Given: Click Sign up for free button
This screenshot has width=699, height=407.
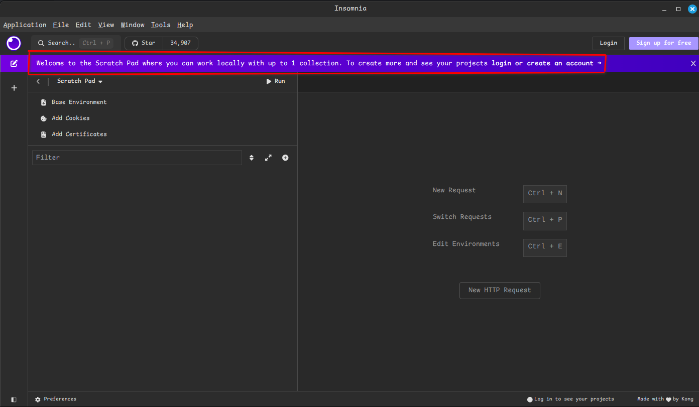Looking at the screenshot, I should (663, 43).
